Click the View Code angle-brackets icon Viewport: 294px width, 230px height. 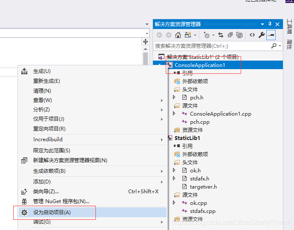pyautogui.click(x=252, y=35)
